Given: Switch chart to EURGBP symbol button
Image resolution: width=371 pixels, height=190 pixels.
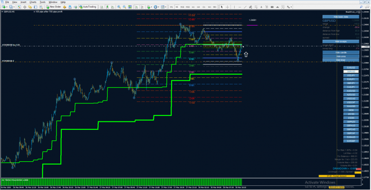Looking at the screenshot, I should (x=351, y=141).
